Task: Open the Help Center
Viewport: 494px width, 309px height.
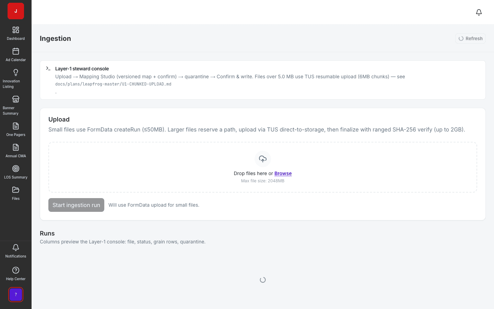Action: (16, 274)
